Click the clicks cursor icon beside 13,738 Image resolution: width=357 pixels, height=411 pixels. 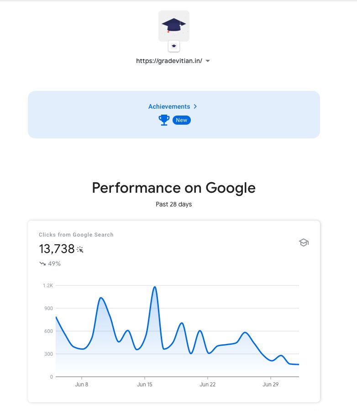pyautogui.click(x=80, y=249)
